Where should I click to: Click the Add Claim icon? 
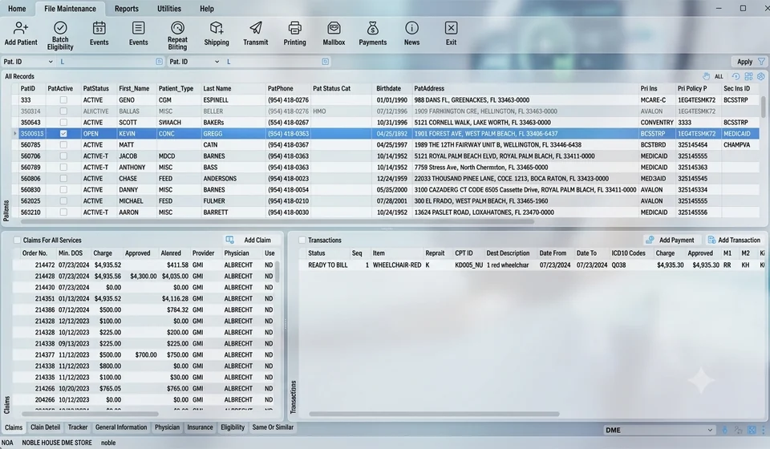[230, 240]
